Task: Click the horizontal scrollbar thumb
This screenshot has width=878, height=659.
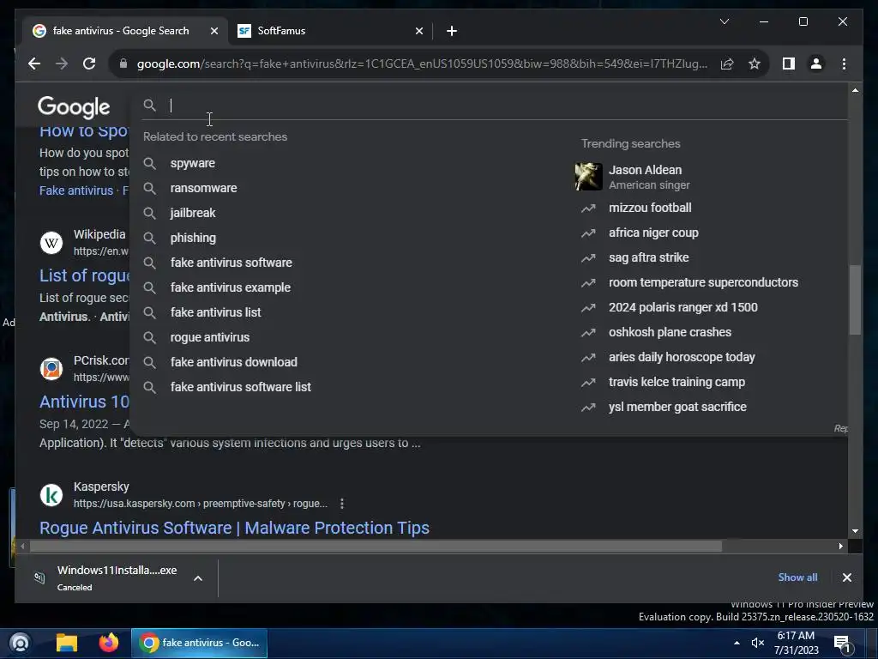Action: [x=376, y=546]
